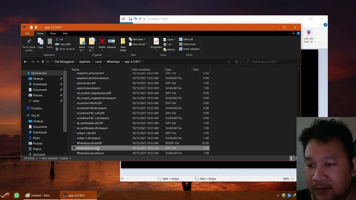Sort files by Date modified column

pyautogui.click(x=147, y=69)
